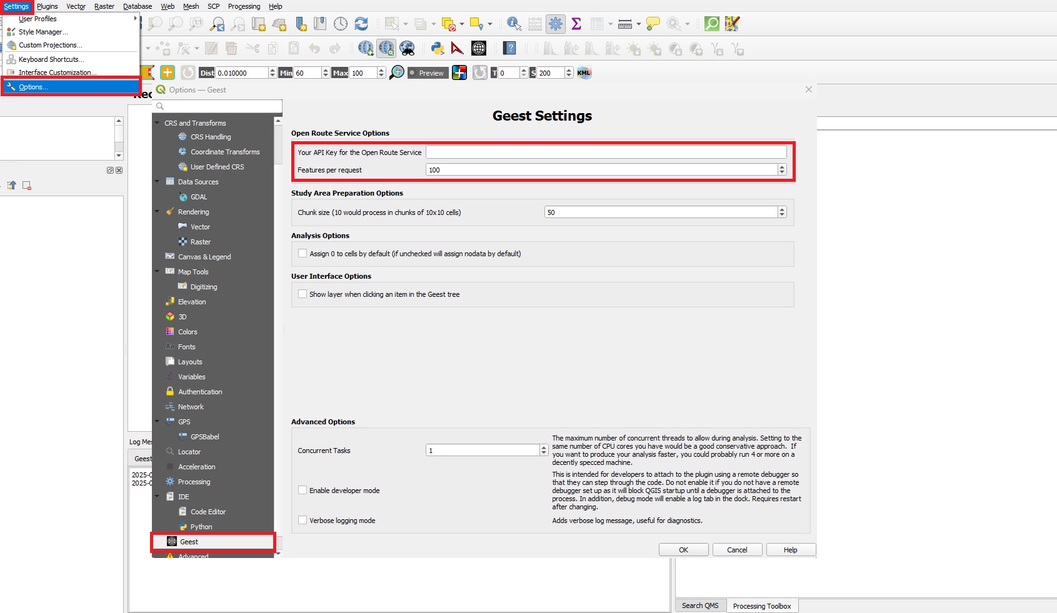Screen dimensions: 1057x613
Task: Enable Assign 0 to cells by default
Action: pyautogui.click(x=303, y=254)
